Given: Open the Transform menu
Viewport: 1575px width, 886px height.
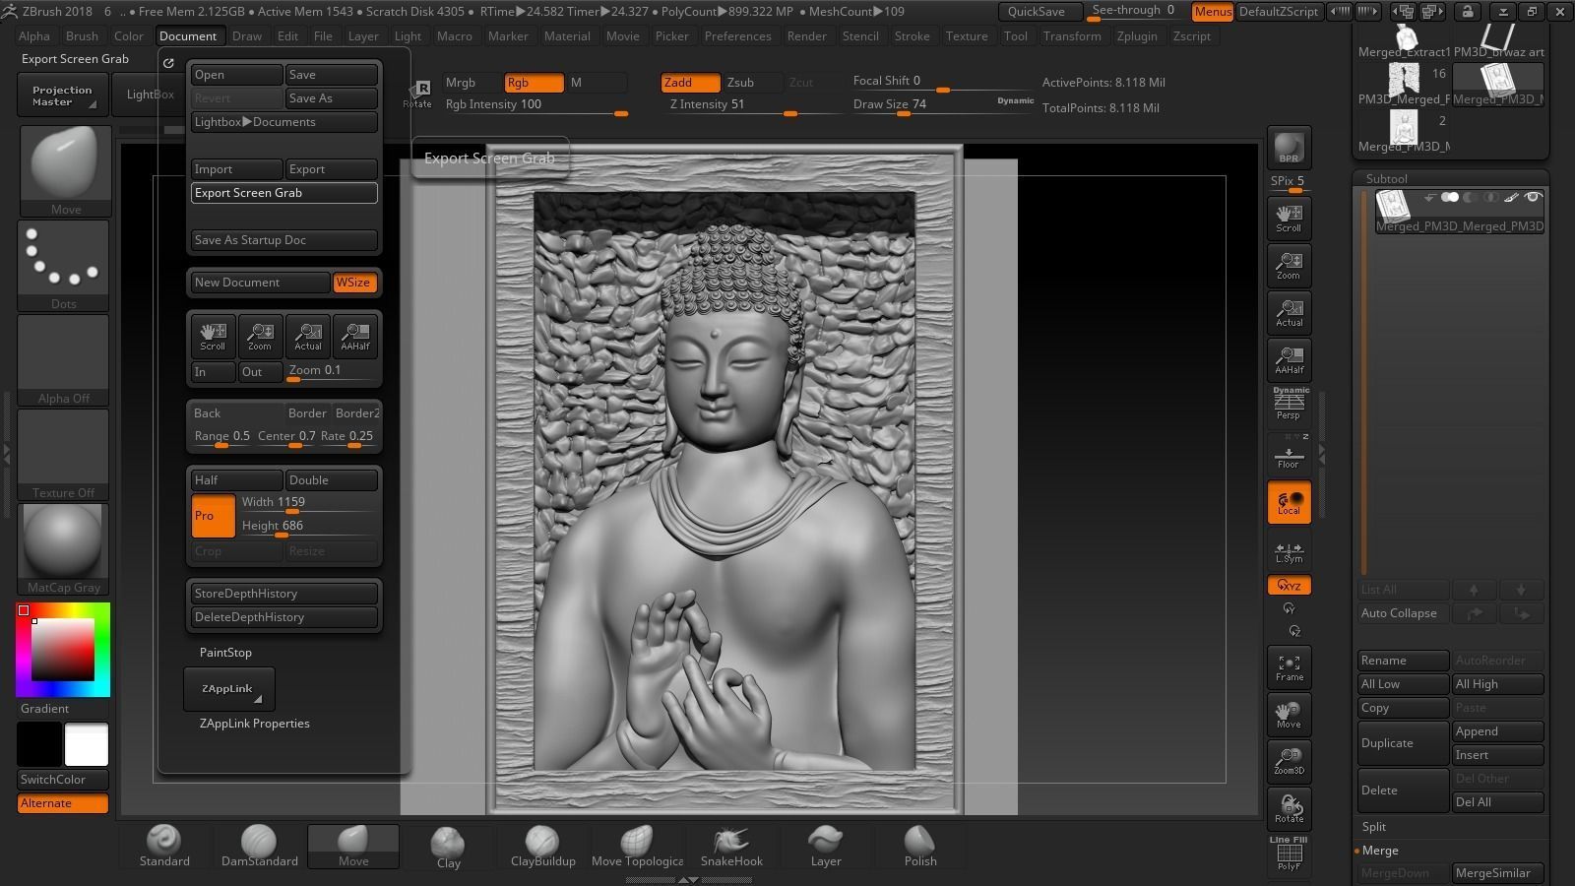Looking at the screenshot, I should pos(1072,36).
